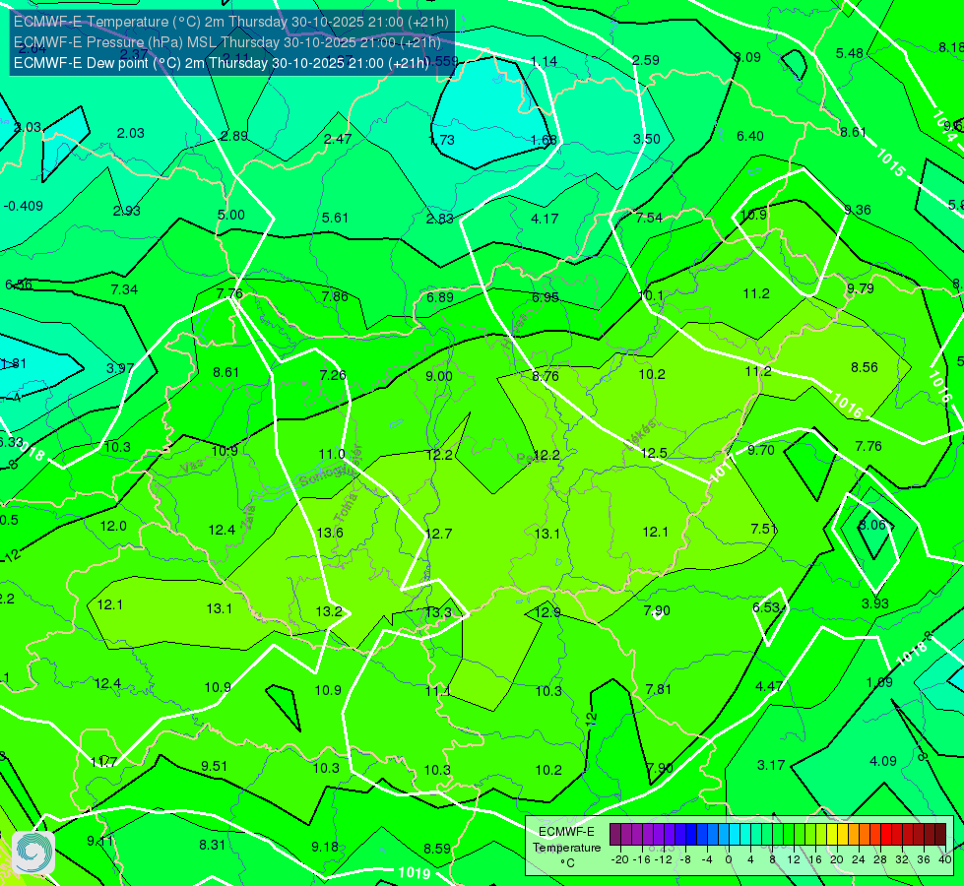The height and width of the screenshot is (886, 964).
Task: Click the 5.61 temperature value
Action: (335, 218)
